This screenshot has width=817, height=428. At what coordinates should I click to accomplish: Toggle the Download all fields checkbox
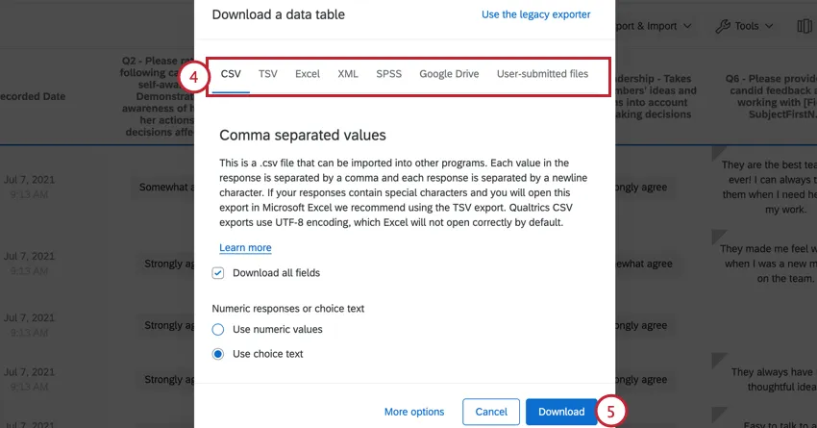[218, 273]
